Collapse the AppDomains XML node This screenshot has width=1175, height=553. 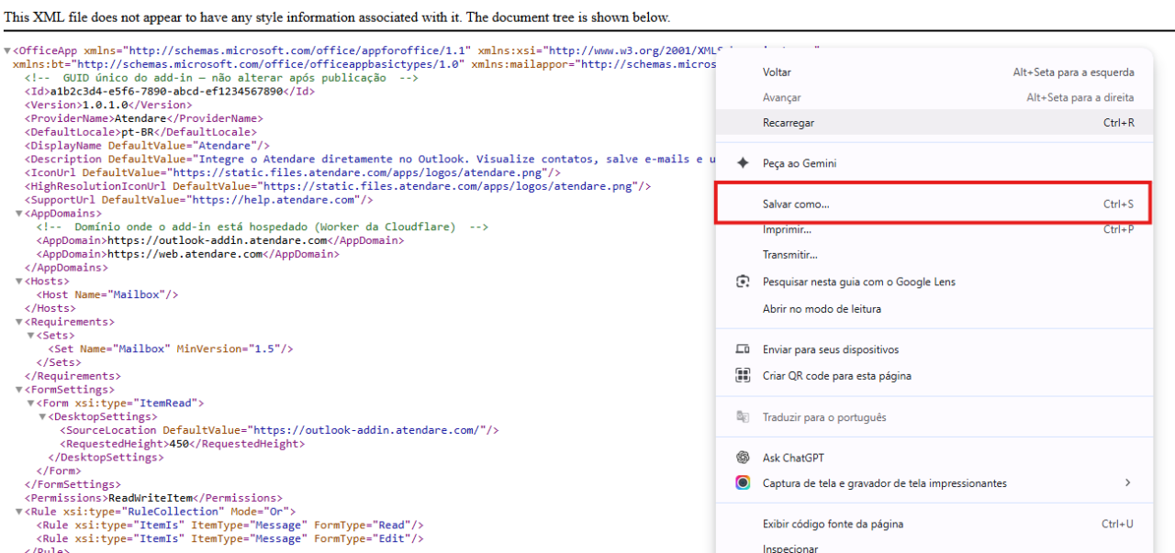click(x=19, y=214)
